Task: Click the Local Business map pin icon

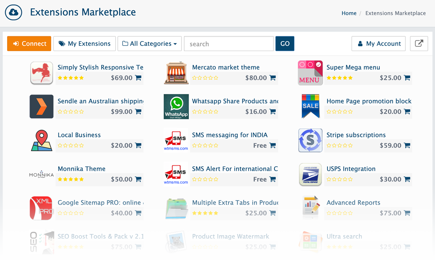Action: click(42, 140)
